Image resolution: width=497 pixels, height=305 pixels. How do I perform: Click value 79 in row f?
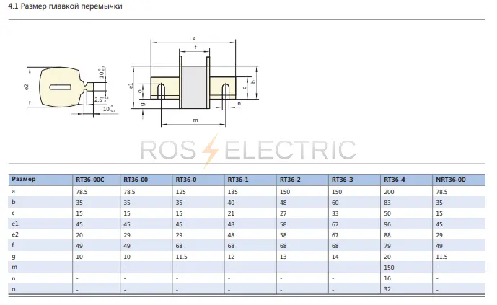click(x=387, y=245)
